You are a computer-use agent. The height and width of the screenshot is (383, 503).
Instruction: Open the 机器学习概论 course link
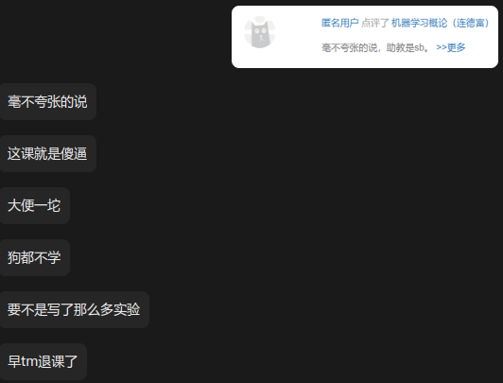pyautogui.click(x=419, y=23)
